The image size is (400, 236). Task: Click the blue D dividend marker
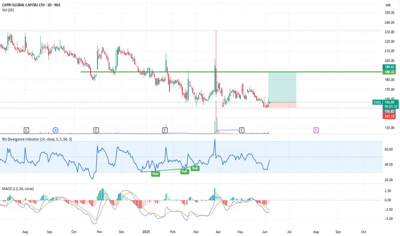point(55,130)
